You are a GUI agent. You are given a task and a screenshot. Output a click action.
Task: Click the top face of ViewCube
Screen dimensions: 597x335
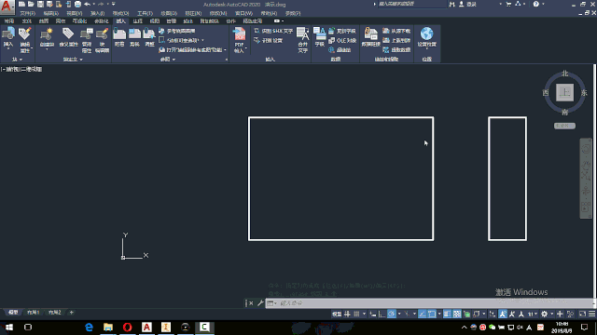564,93
